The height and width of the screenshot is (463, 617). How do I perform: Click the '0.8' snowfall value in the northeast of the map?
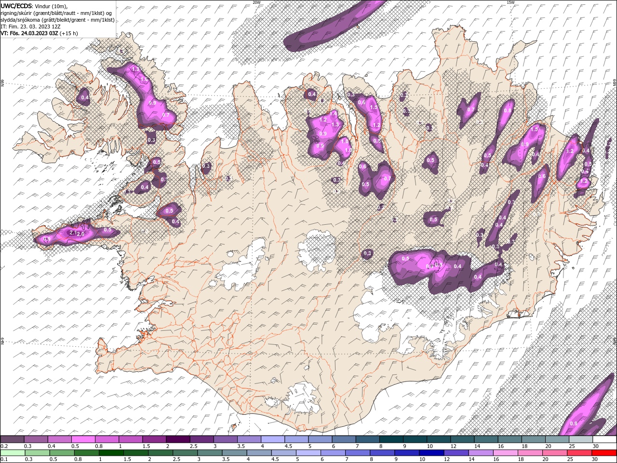tap(507, 110)
